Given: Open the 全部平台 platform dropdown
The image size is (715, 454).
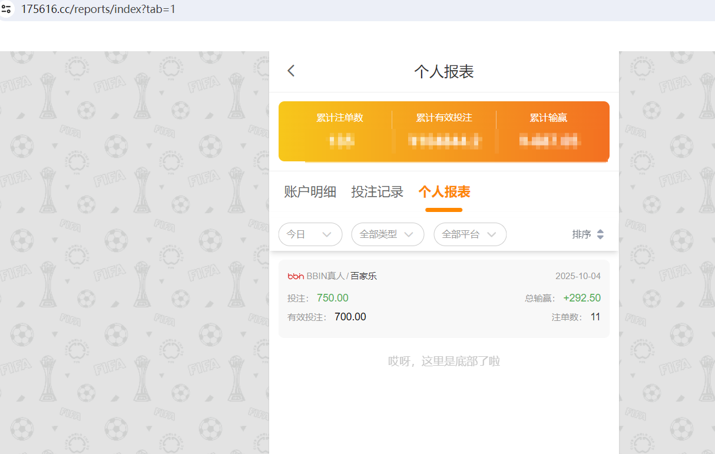Looking at the screenshot, I should [x=469, y=234].
